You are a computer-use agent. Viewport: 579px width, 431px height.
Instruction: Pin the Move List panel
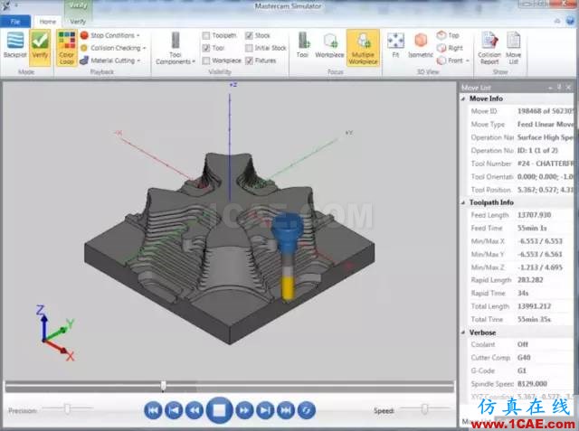pyautogui.click(x=559, y=88)
